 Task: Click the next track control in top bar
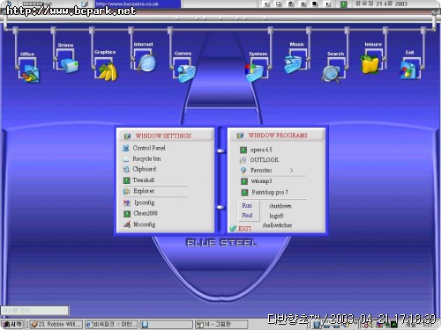pyautogui.click(x=327, y=4)
